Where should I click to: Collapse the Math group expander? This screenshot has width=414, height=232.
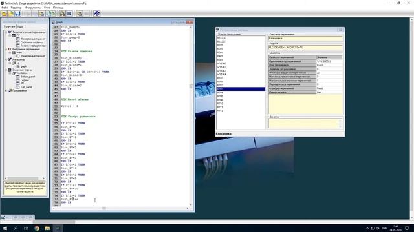tap(10, 53)
